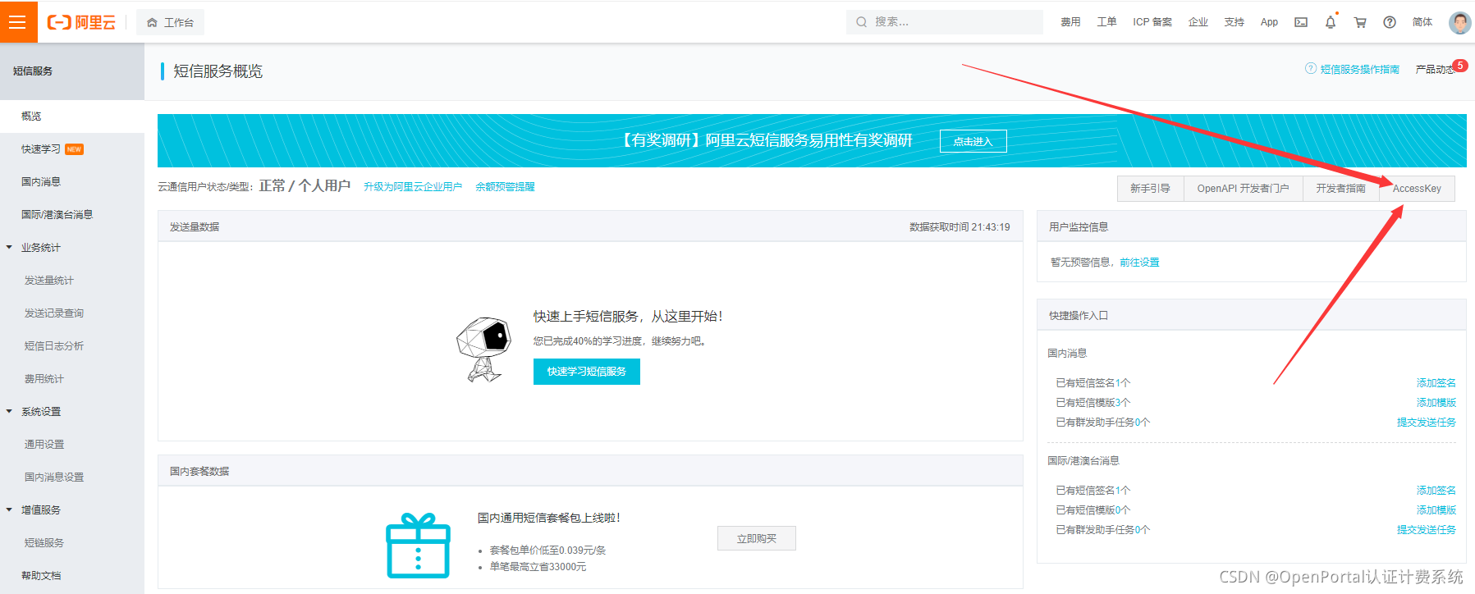Go to 工作台 home button

point(171,22)
